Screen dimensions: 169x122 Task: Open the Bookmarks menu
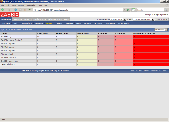tap(31, 5)
